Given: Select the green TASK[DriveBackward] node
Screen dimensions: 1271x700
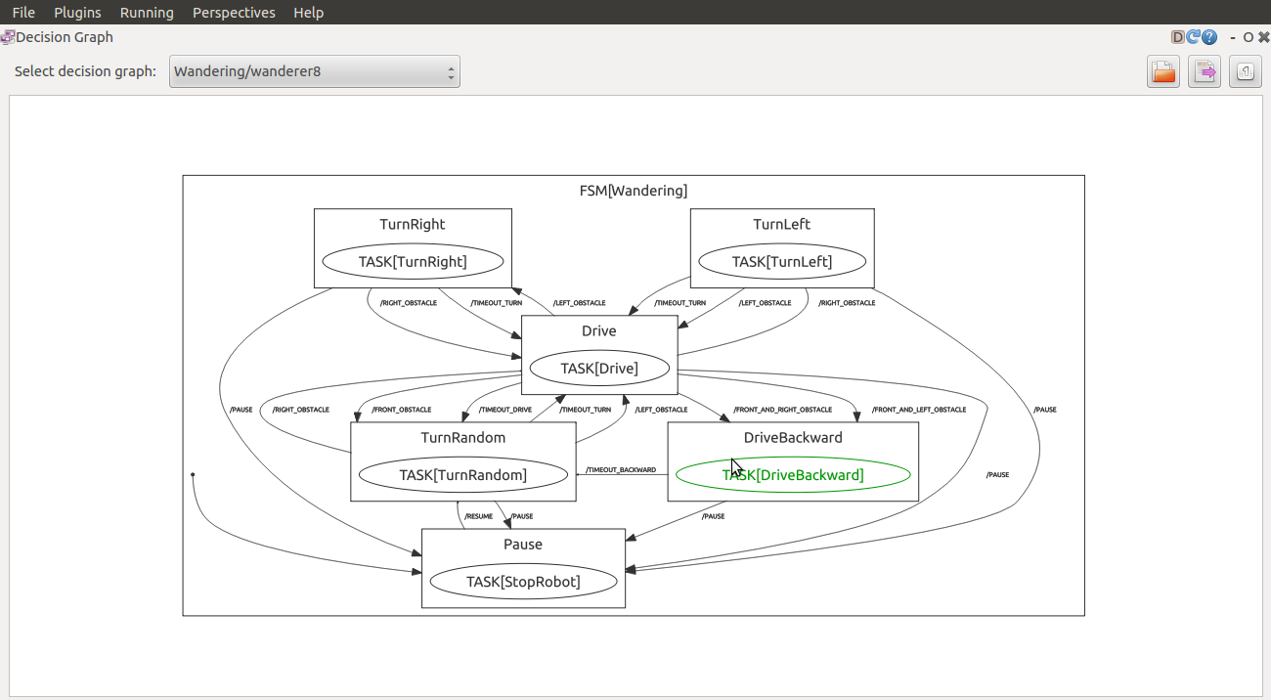Looking at the screenshot, I should (x=793, y=475).
